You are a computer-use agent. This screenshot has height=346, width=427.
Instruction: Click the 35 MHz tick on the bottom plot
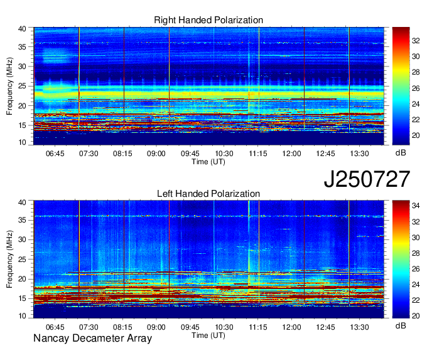click(23, 220)
